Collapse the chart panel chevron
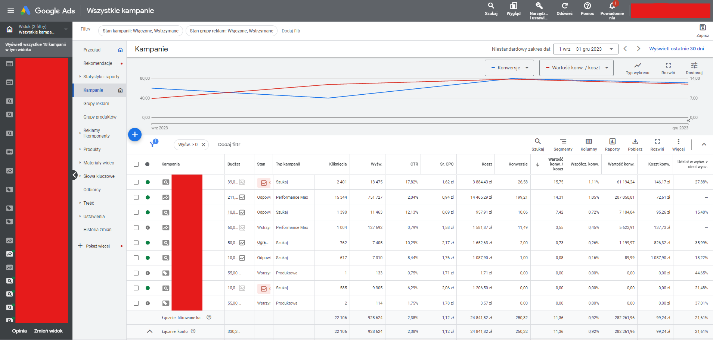 pos(704,144)
